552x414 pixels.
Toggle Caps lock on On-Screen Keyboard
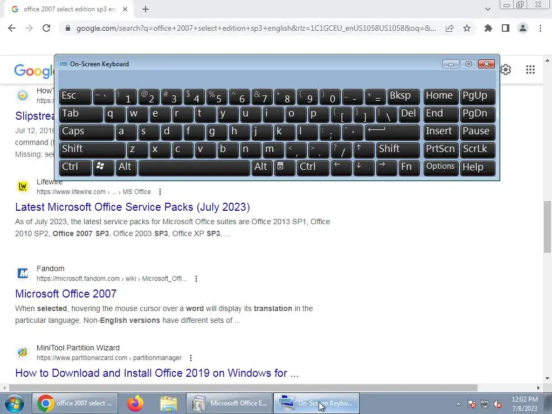pos(87,133)
